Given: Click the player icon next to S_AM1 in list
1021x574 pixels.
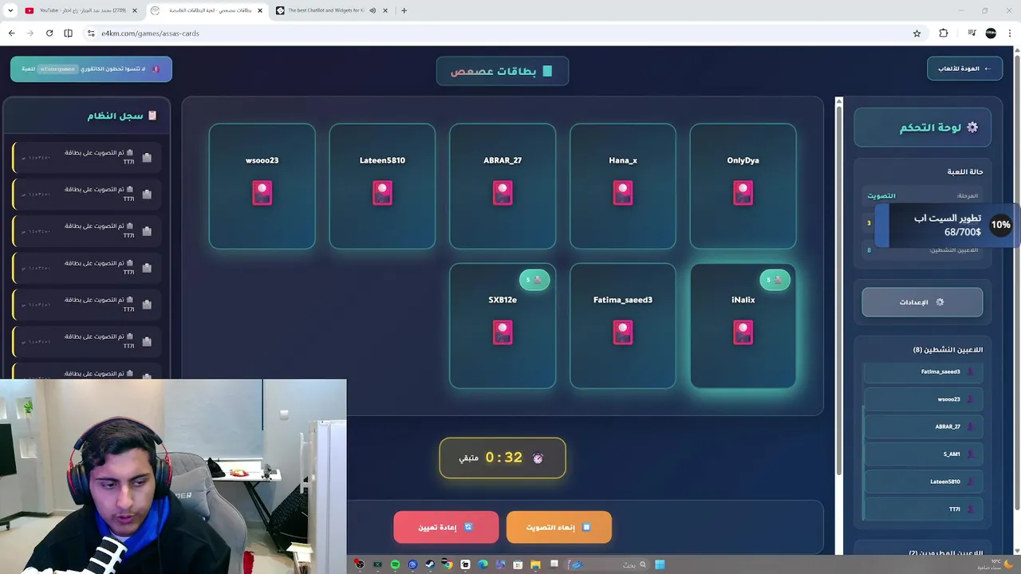Looking at the screenshot, I should (x=971, y=454).
